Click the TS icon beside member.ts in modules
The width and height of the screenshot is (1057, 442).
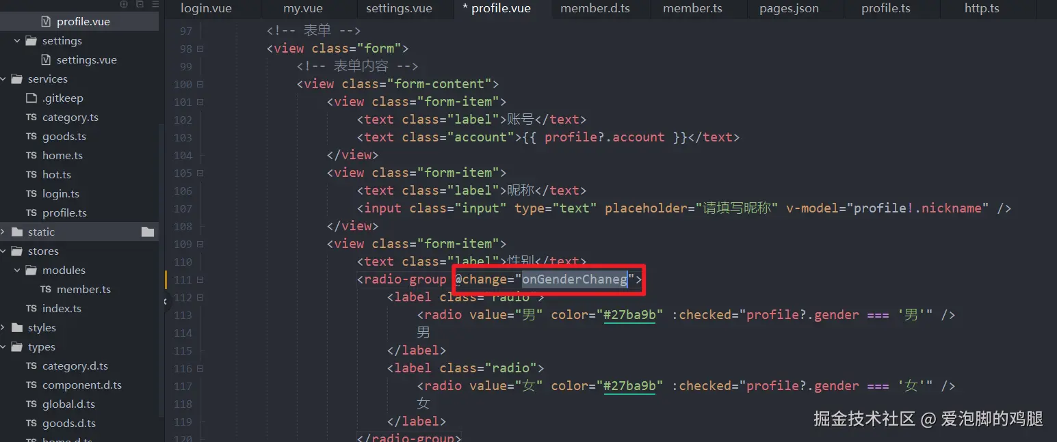point(46,290)
